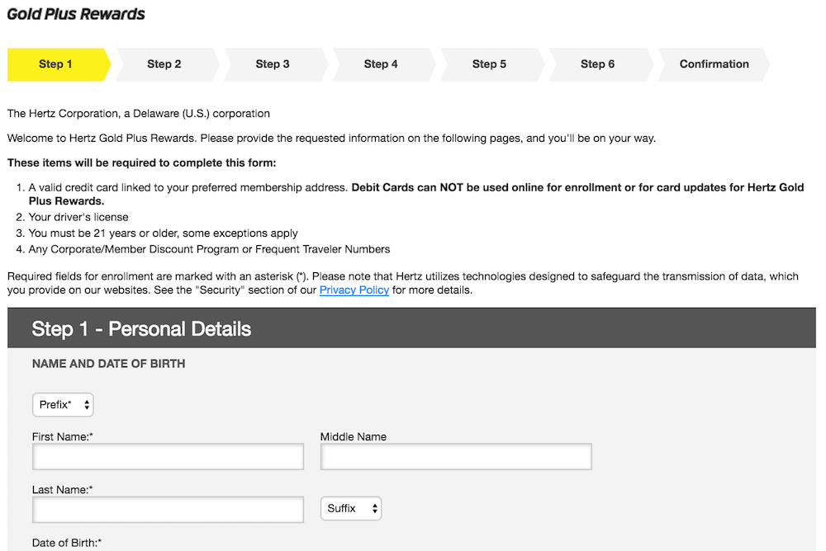This screenshot has height=551, width=826.
Task: Click the 'A valid credit card' list item
Action: 416,194
